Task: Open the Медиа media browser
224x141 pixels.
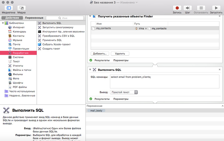Action: tap(21, 8)
